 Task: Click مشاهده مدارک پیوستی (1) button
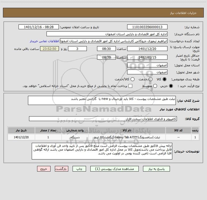click(115, 169)
